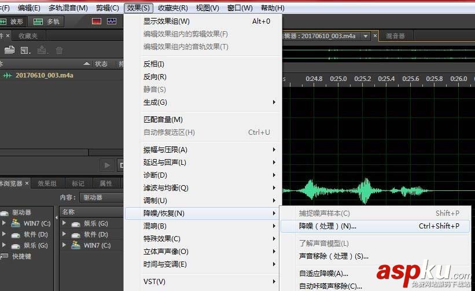475x291 pixels.
Task: Expand 娱乐 (G:) in the name list
Action: point(64,223)
